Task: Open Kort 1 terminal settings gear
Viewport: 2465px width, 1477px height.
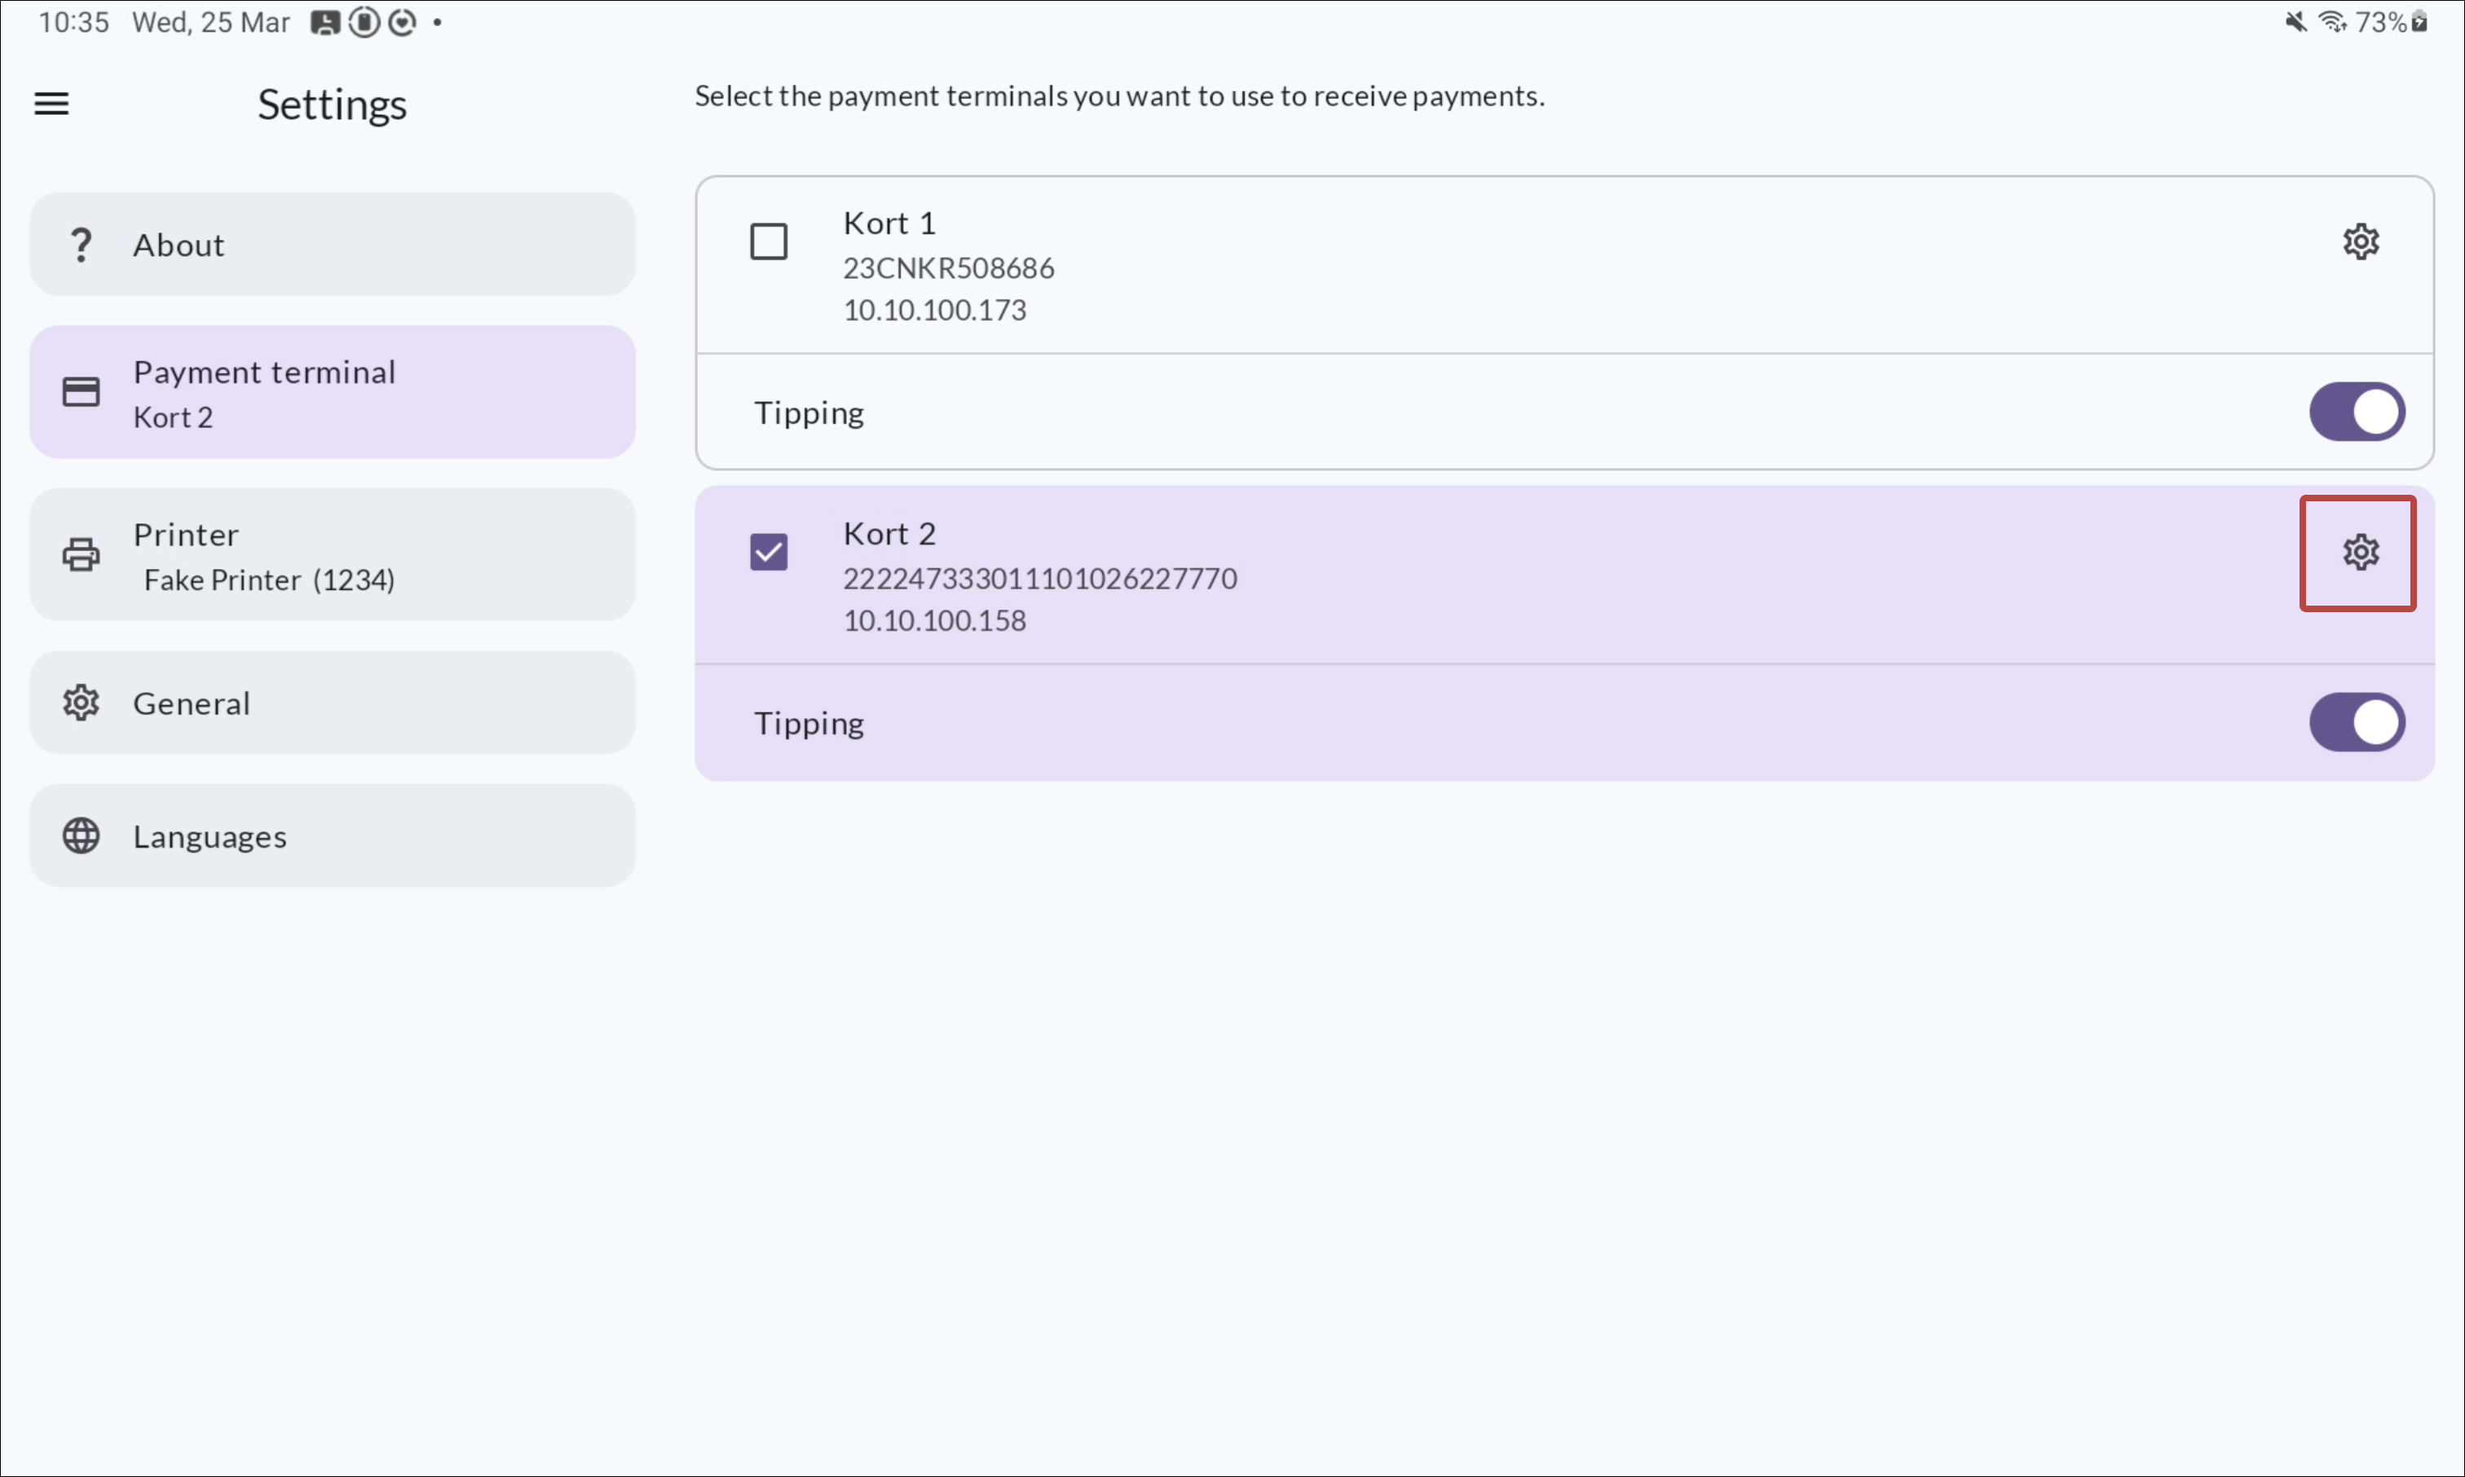Action: click(x=2360, y=242)
